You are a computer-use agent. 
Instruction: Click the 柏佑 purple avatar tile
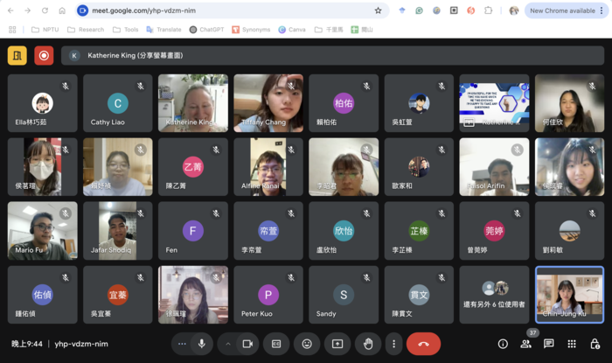pos(344,103)
